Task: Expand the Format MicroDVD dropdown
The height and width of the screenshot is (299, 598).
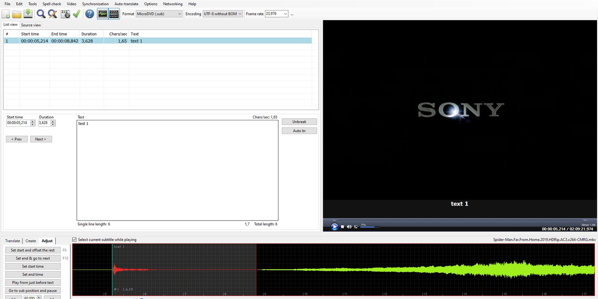Action: (159, 14)
